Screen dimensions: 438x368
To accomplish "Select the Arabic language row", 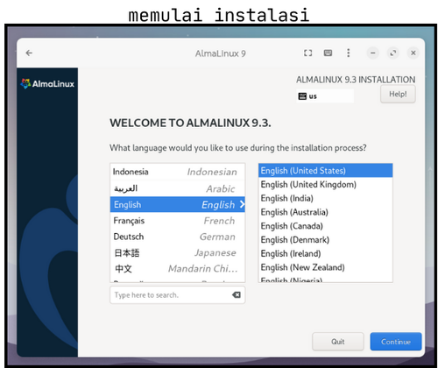I will pyautogui.click(x=178, y=188).
